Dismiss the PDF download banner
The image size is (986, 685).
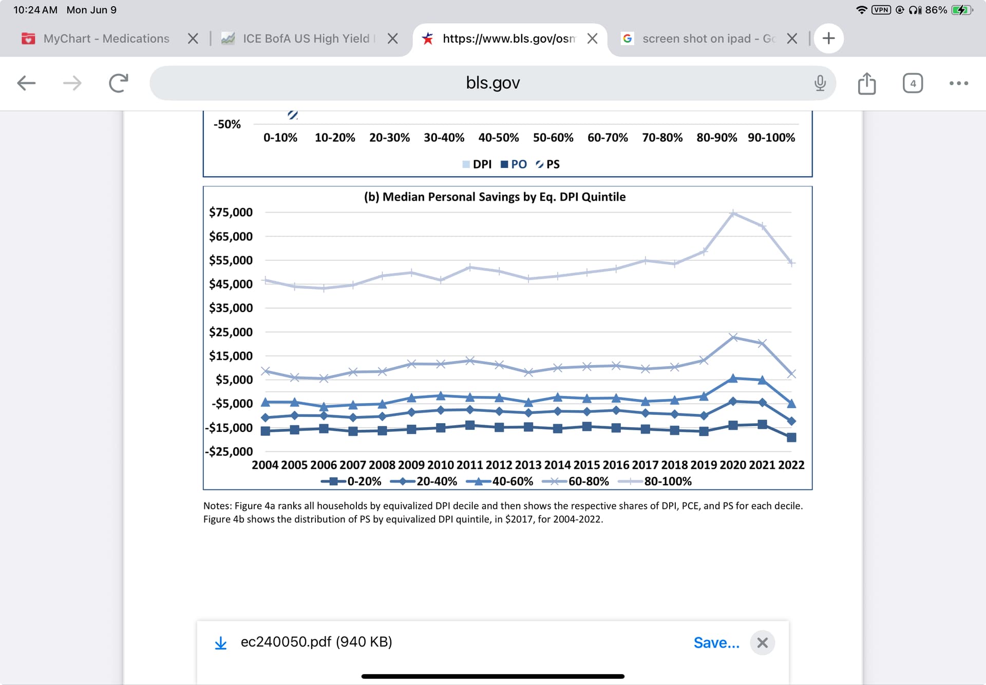(x=763, y=643)
